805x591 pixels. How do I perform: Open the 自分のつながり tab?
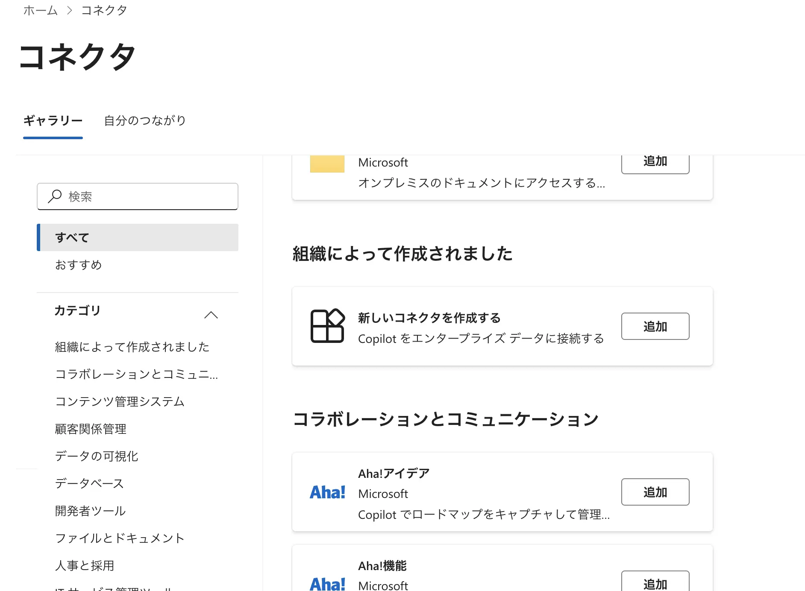[x=145, y=121]
